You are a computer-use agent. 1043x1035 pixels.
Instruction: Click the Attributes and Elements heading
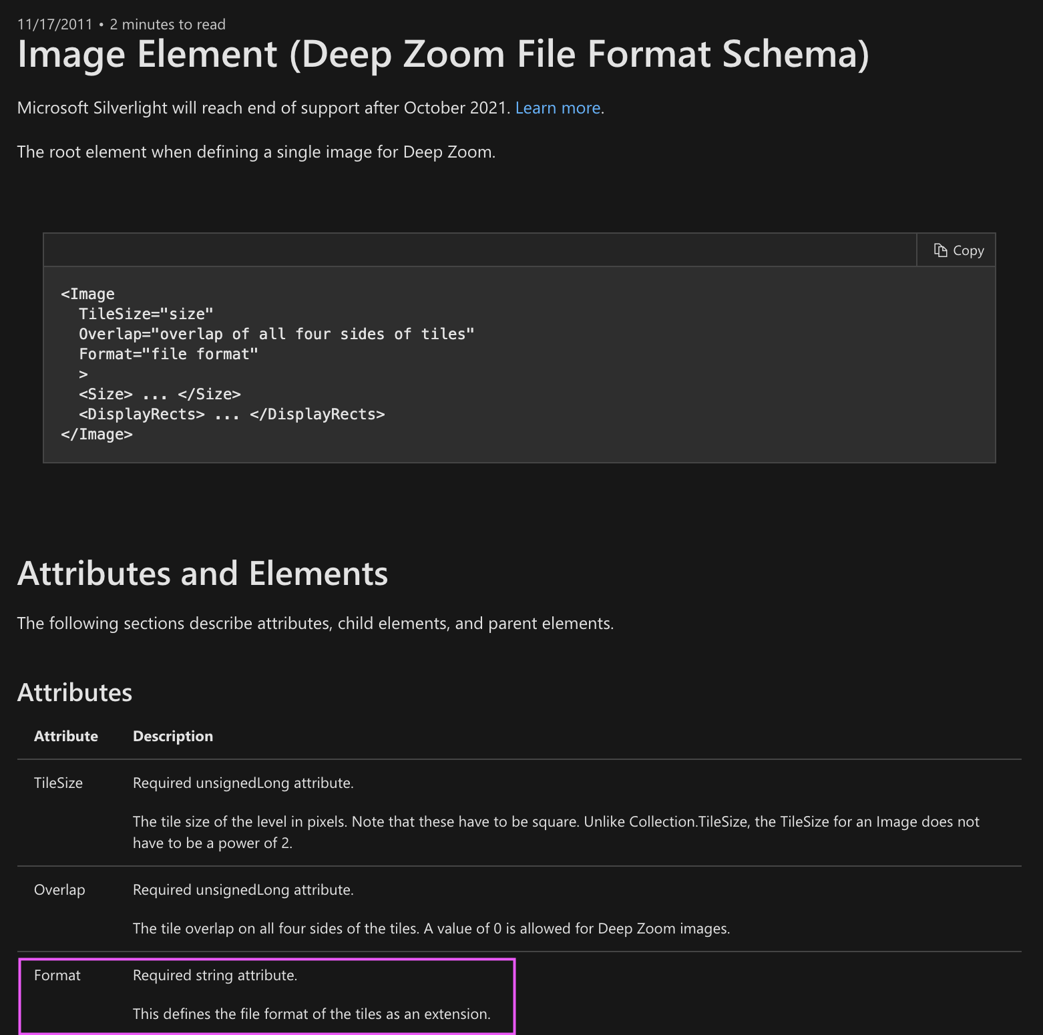pyautogui.click(x=202, y=573)
